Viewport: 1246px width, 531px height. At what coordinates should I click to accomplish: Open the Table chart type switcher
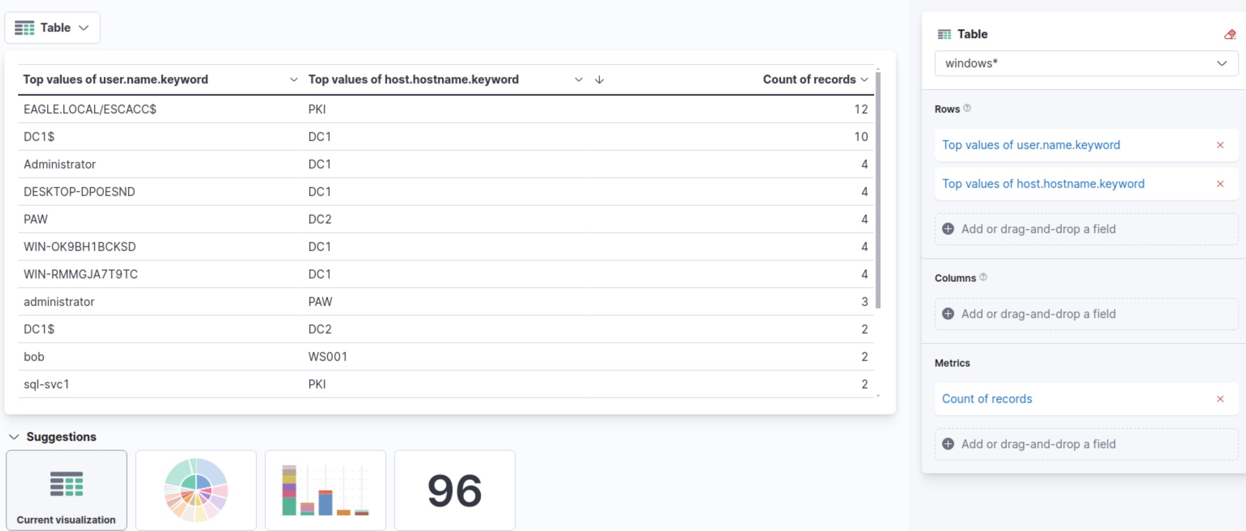pos(52,28)
